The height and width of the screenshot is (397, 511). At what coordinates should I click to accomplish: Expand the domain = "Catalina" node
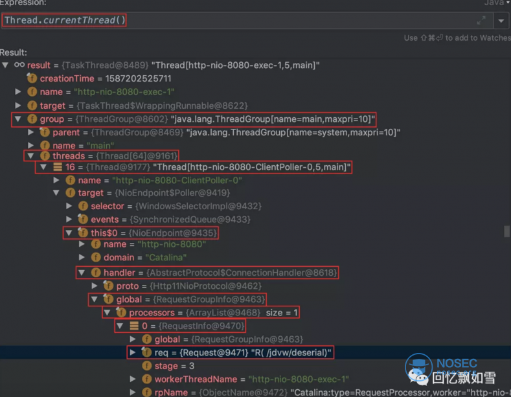coord(82,258)
